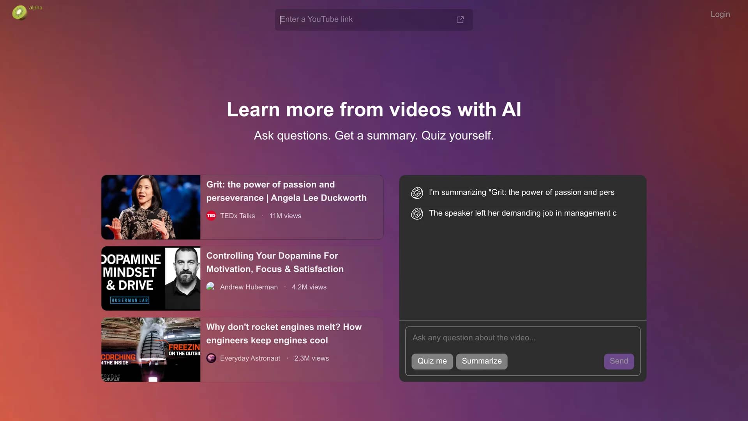Click the I'm summarizing Grit chat message
This screenshot has height=421, width=748.
pyautogui.click(x=522, y=193)
